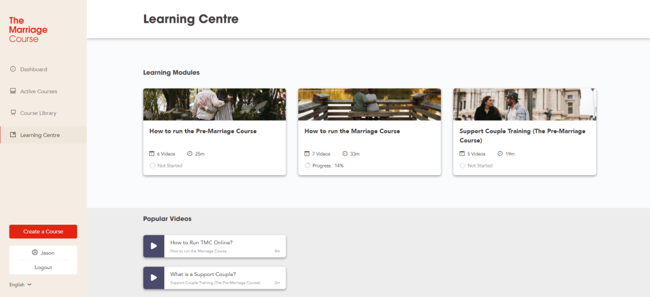The image size is (650, 297).
Task: Open How to run the Pre-Marriage Course title
Action: [203, 131]
